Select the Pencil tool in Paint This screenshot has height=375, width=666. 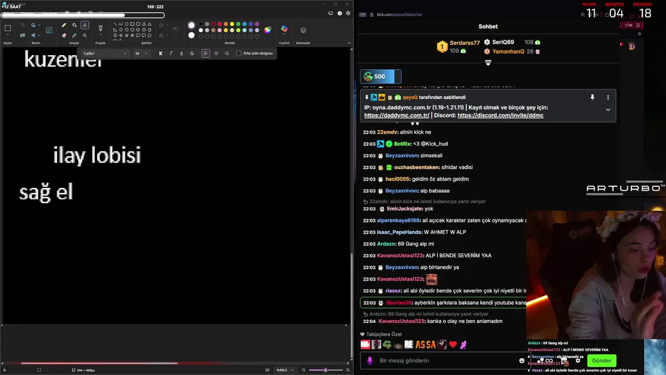coord(64,25)
